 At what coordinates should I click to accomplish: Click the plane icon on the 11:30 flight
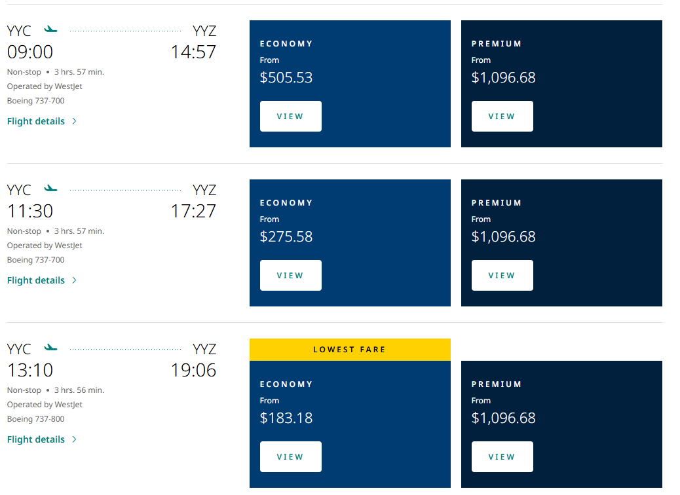[x=51, y=189]
